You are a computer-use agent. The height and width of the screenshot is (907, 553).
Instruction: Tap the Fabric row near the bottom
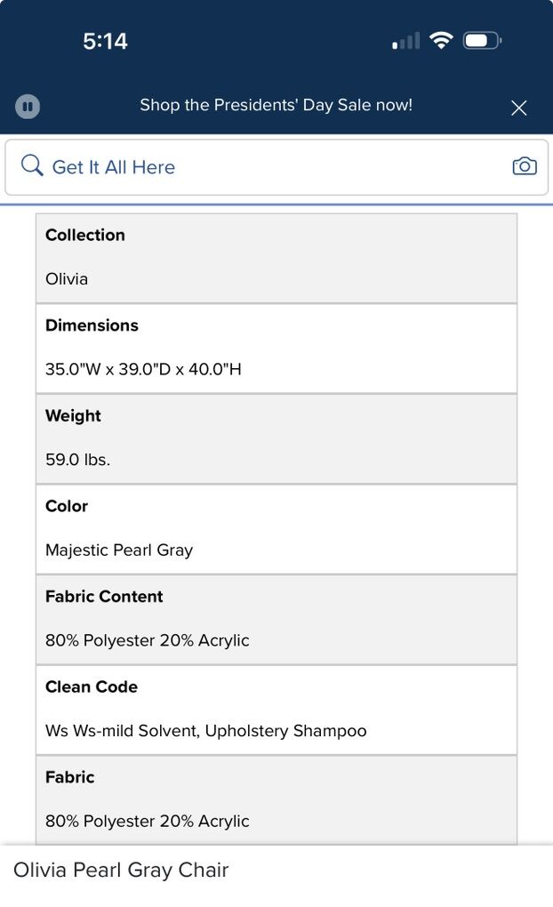[x=276, y=799]
